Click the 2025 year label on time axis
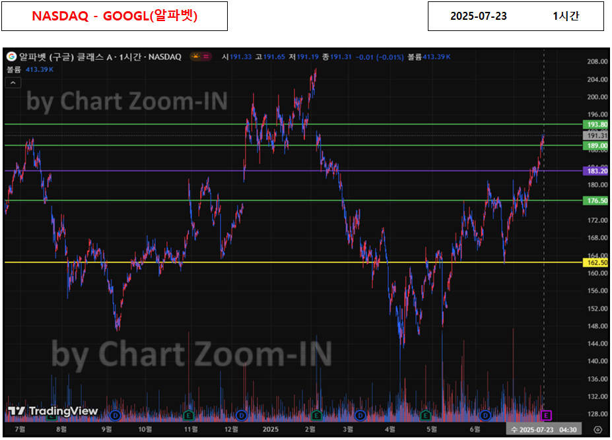Screen dimensions: 612x440 click(x=271, y=429)
